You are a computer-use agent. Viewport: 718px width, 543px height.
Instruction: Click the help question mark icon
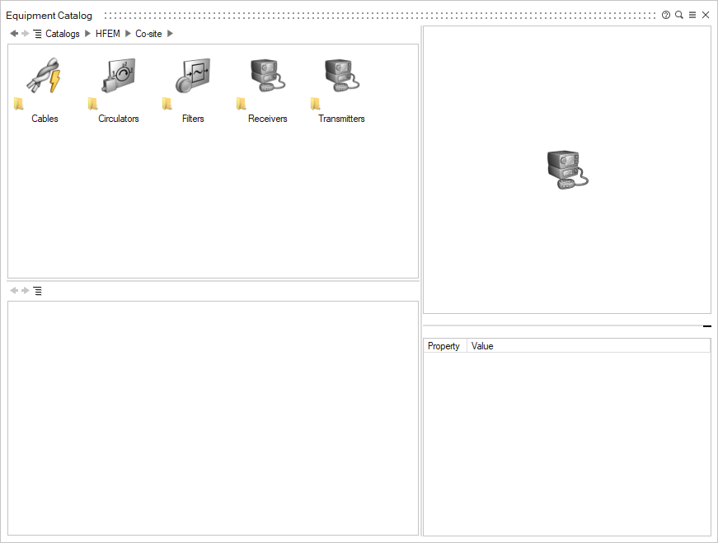tap(666, 15)
